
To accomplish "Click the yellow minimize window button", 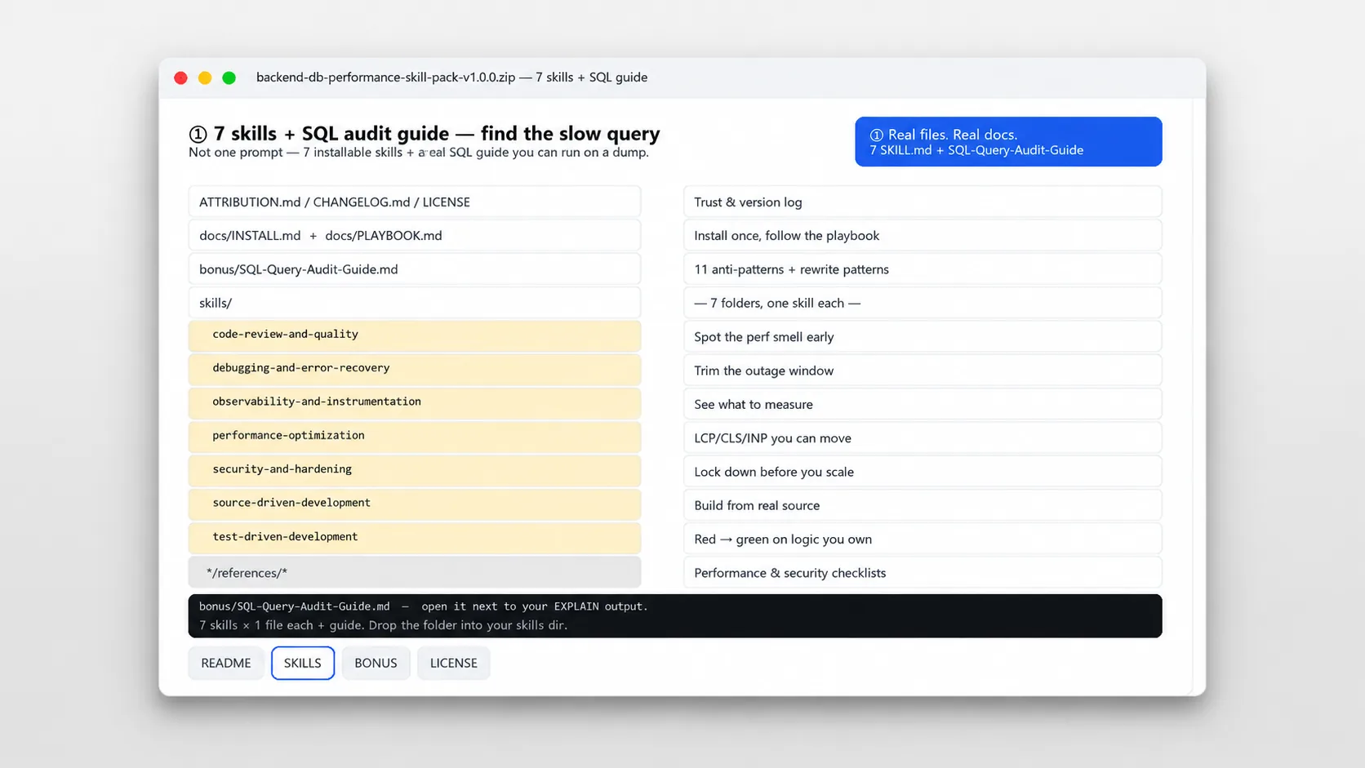I will coord(205,78).
